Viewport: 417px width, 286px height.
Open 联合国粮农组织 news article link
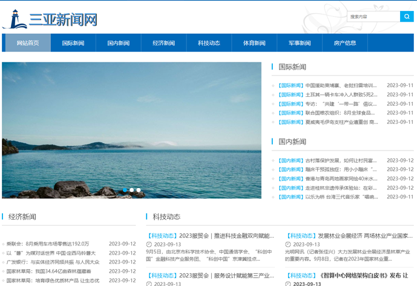click(341, 112)
